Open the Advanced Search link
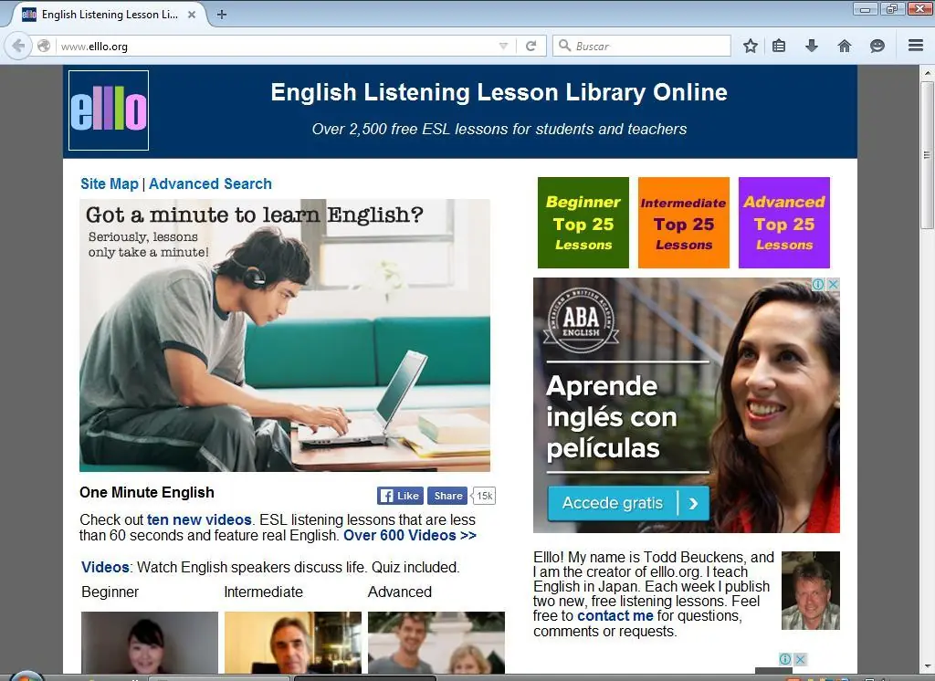Image resolution: width=935 pixels, height=681 pixels. 211,183
